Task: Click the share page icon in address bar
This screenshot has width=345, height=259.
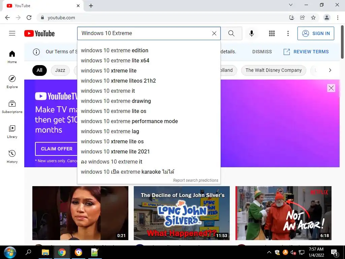Action: click(x=302, y=18)
